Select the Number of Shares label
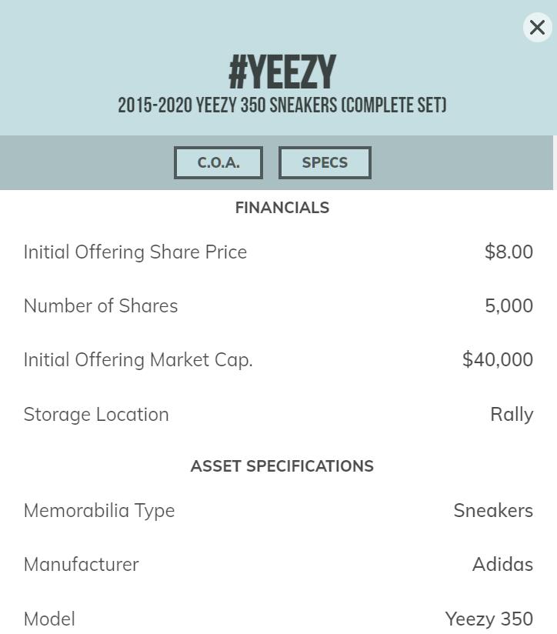Screen dimensions: 557x634 tap(101, 306)
